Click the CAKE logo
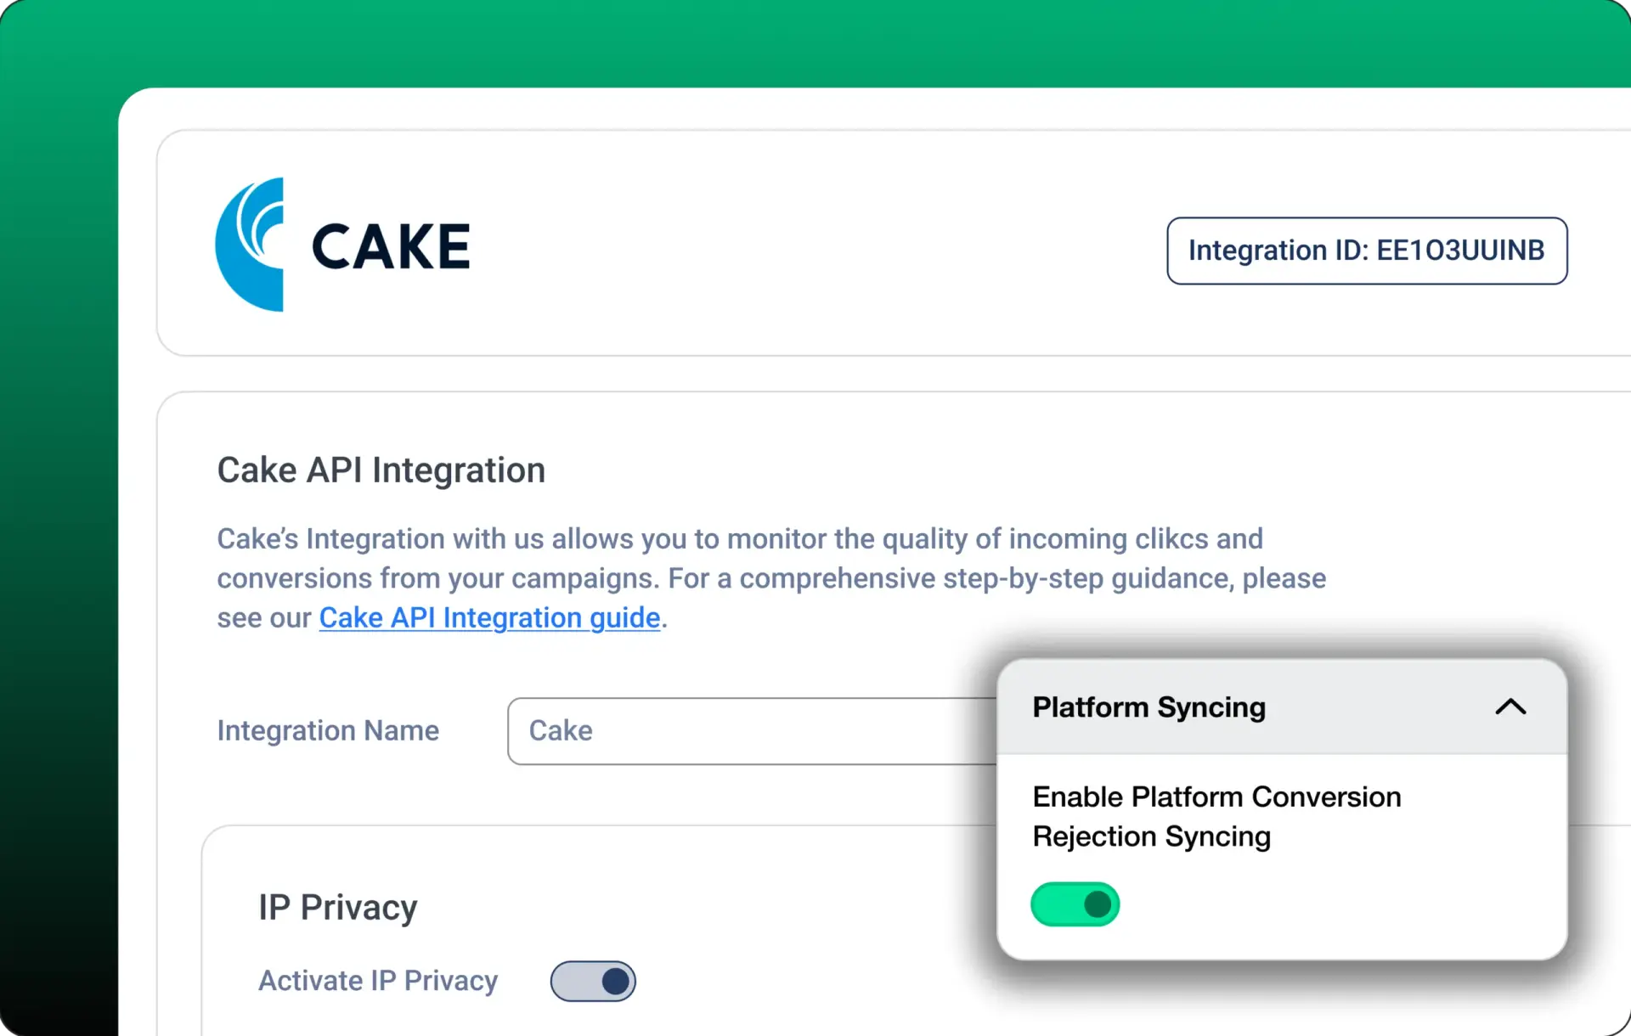1631x1036 pixels. 344,244
